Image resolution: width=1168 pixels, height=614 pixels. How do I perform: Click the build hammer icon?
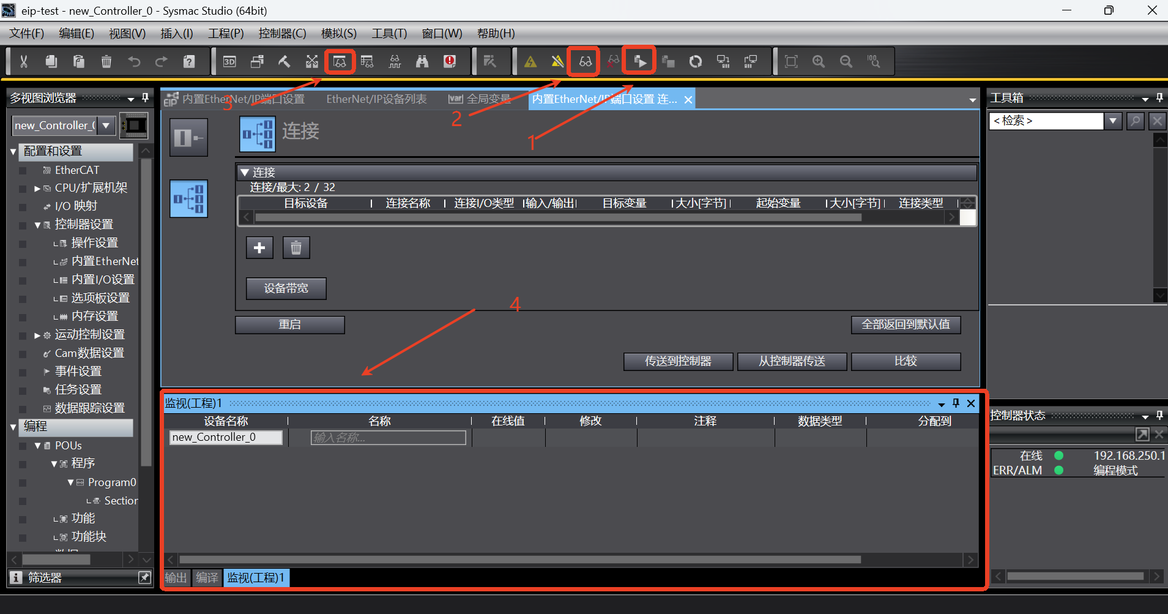[x=285, y=61]
